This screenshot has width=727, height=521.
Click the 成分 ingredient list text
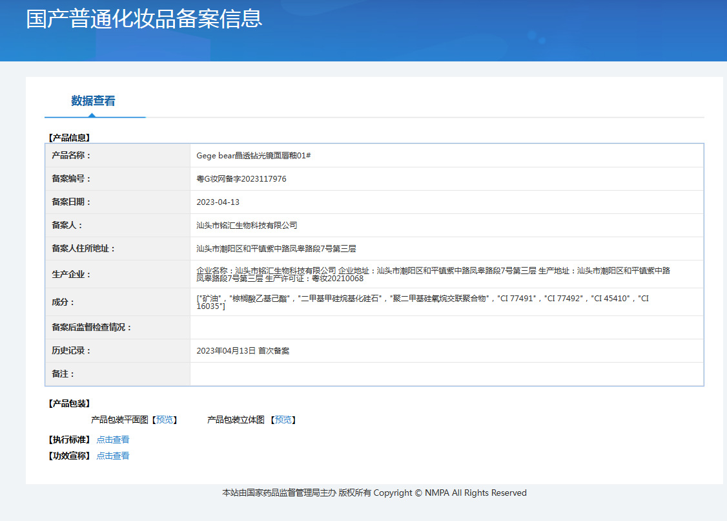(422, 302)
